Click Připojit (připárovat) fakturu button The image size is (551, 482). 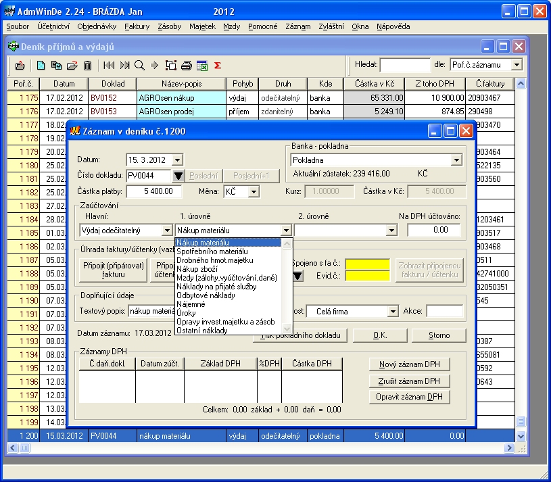click(113, 270)
